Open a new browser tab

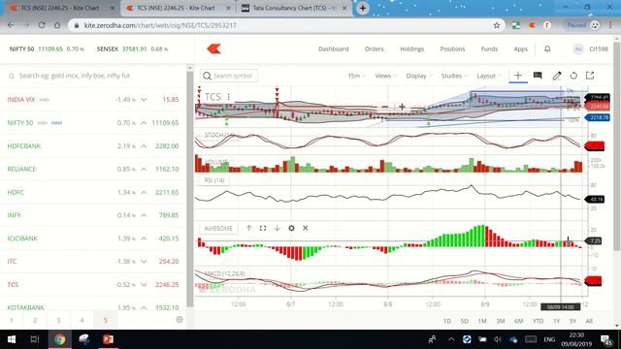[x=362, y=8]
